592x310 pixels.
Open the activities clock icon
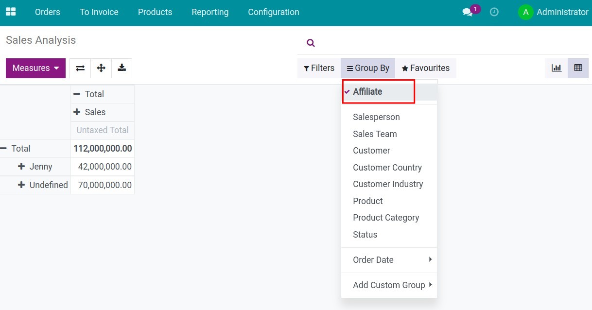pos(494,12)
